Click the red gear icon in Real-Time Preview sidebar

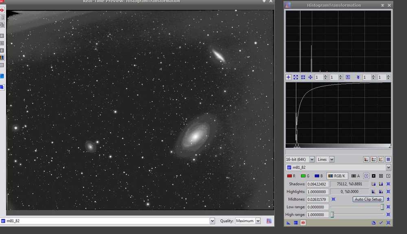pos(2,10)
